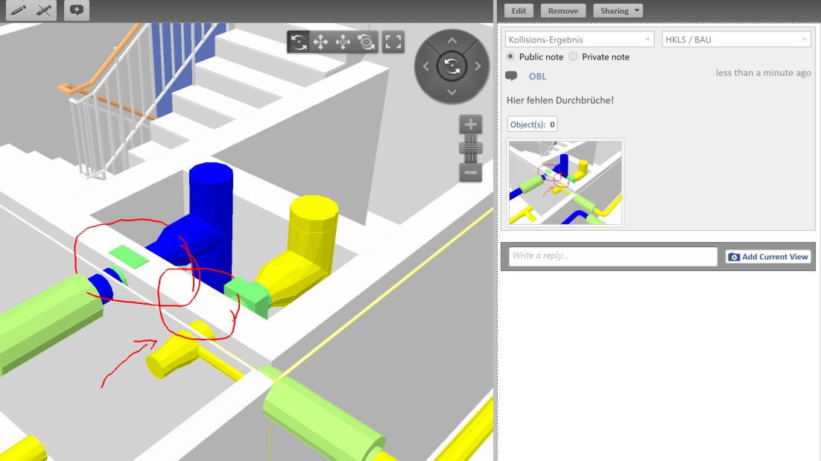Click the crossed-out pencil markup tool

click(45, 10)
